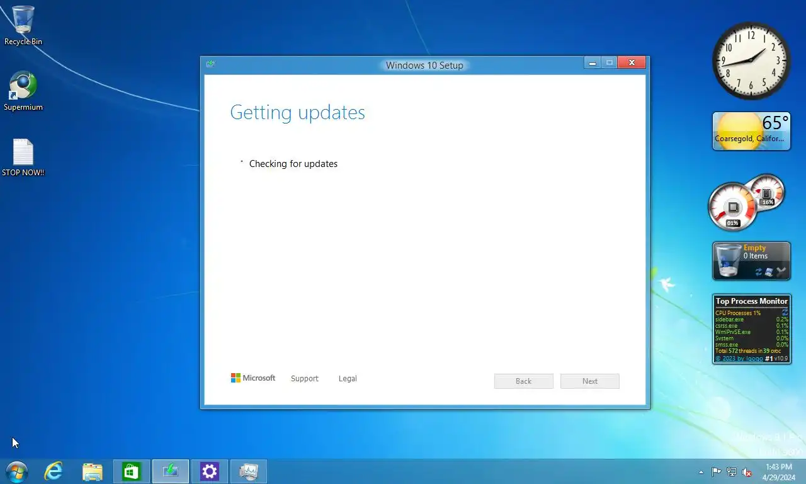The height and width of the screenshot is (484, 806).
Task: Open the Support link in Setup
Action: pos(305,379)
